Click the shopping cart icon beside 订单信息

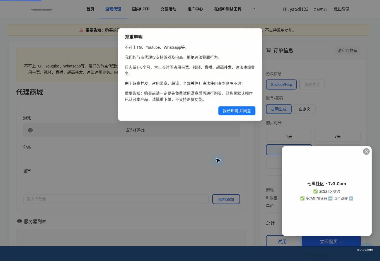click(x=268, y=50)
